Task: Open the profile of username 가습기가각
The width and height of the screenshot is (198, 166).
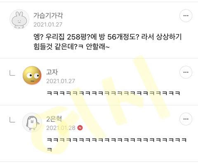Action: [48, 15]
